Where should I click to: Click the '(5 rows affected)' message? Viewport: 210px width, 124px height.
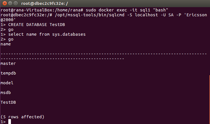(22, 117)
